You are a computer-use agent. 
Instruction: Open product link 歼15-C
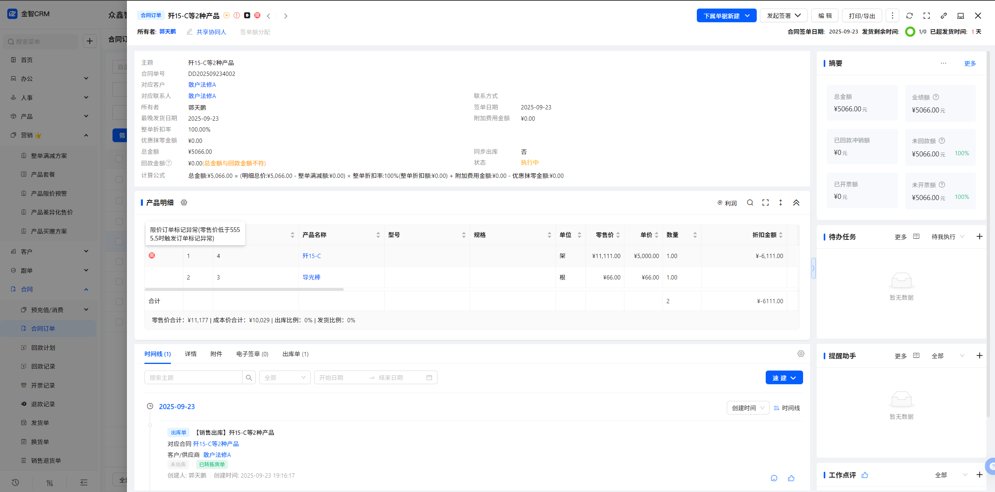point(311,256)
